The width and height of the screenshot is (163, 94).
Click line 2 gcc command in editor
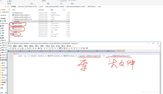click(74, 56)
